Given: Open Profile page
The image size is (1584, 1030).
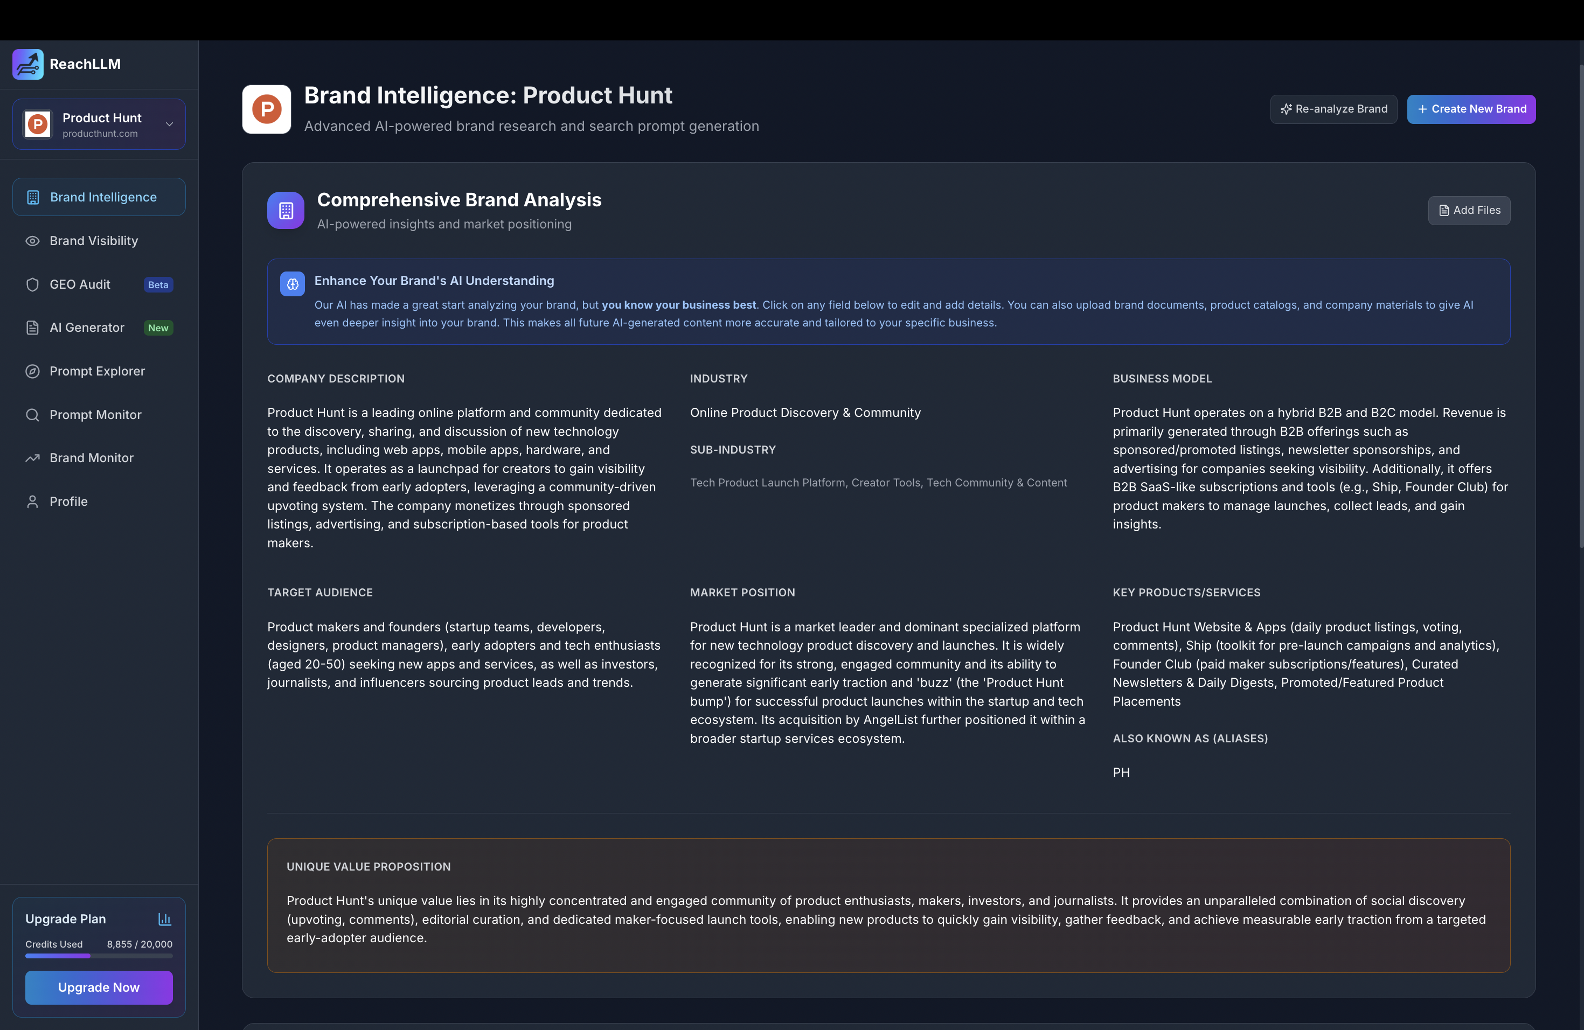Looking at the screenshot, I should [99, 502].
